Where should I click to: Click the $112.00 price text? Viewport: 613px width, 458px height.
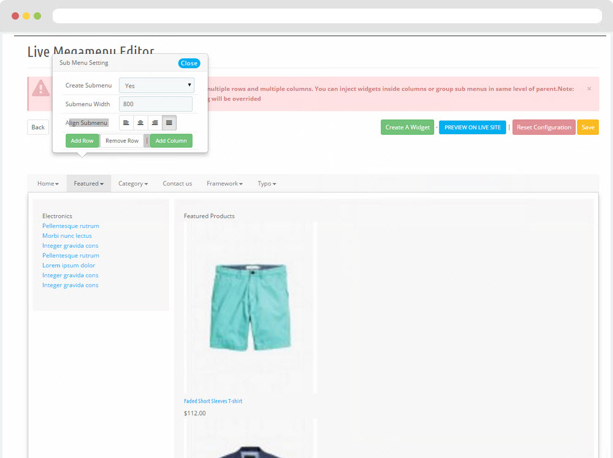coord(195,413)
